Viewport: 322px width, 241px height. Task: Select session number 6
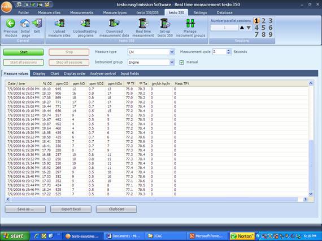point(271,28)
